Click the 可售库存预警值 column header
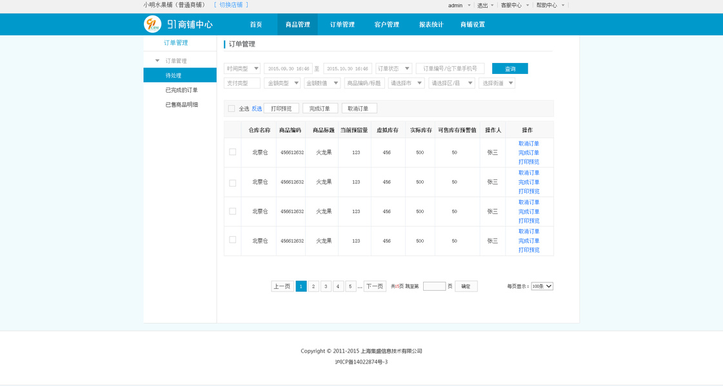This screenshot has width=723, height=386. [x=457, y=130]
